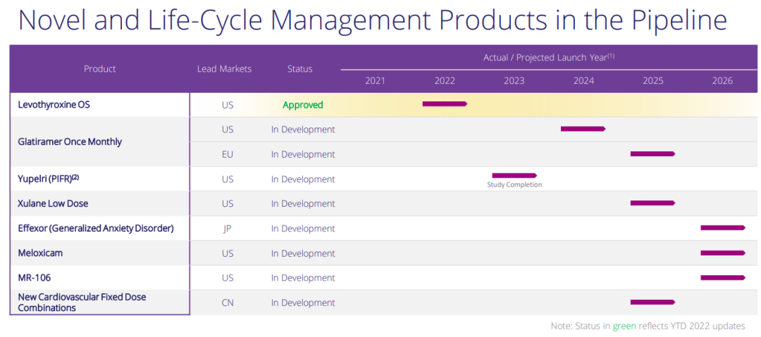
Task: Click the 'US' market for Levothyroxine OS
Action: (228, 105)
